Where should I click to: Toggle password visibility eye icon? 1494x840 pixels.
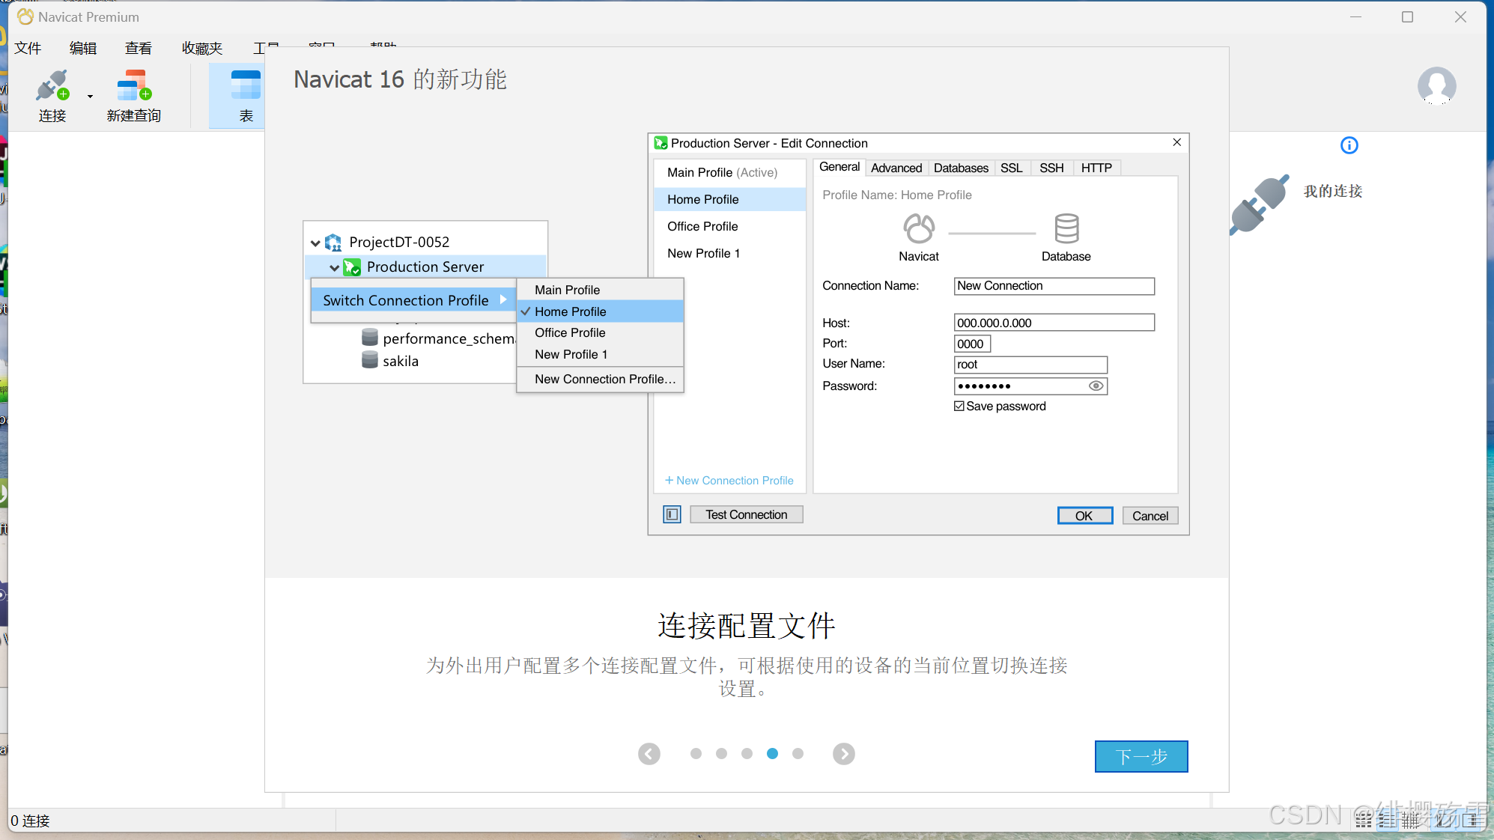pos(1095,386)
